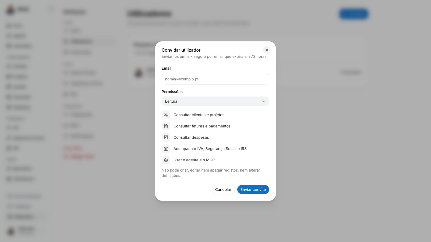The width and height of the screenshot is (431, 242).
Task: Click Consultar clientes e projetos text
Action: tap(199, 115)
